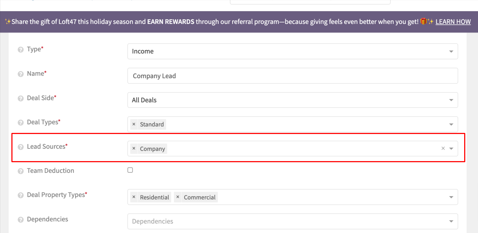Expand the Deal Property Types dropdown arrow
The width and height of the screenshot is (478, 233).
tap(451, 197)
